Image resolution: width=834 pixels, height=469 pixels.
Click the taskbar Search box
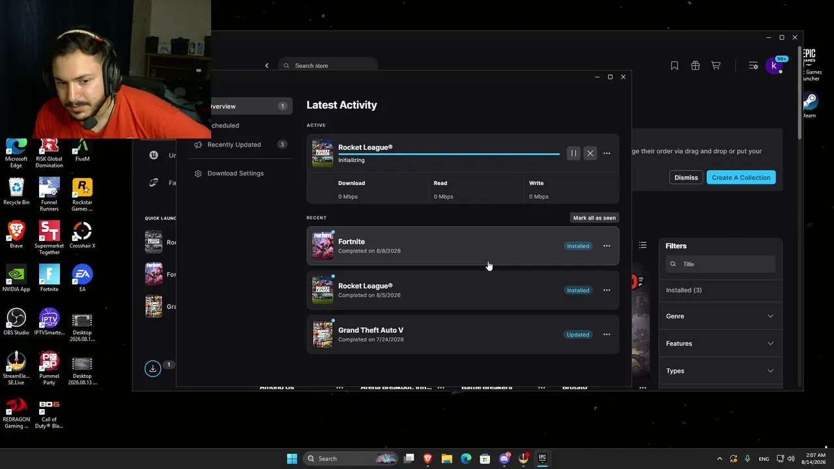351,459
